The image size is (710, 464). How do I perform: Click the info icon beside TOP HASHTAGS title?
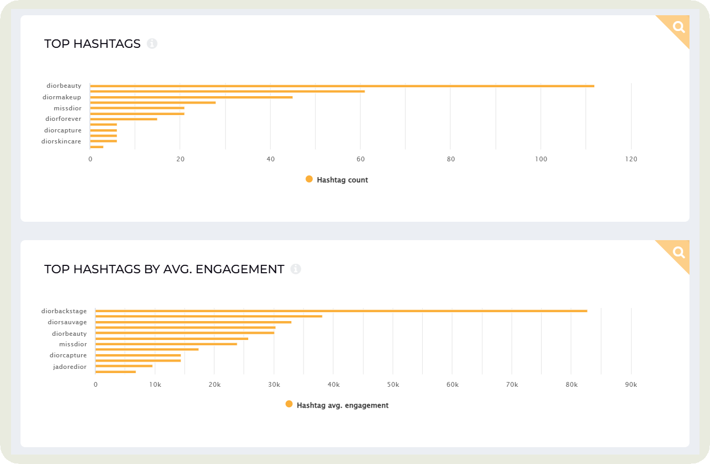153,44
